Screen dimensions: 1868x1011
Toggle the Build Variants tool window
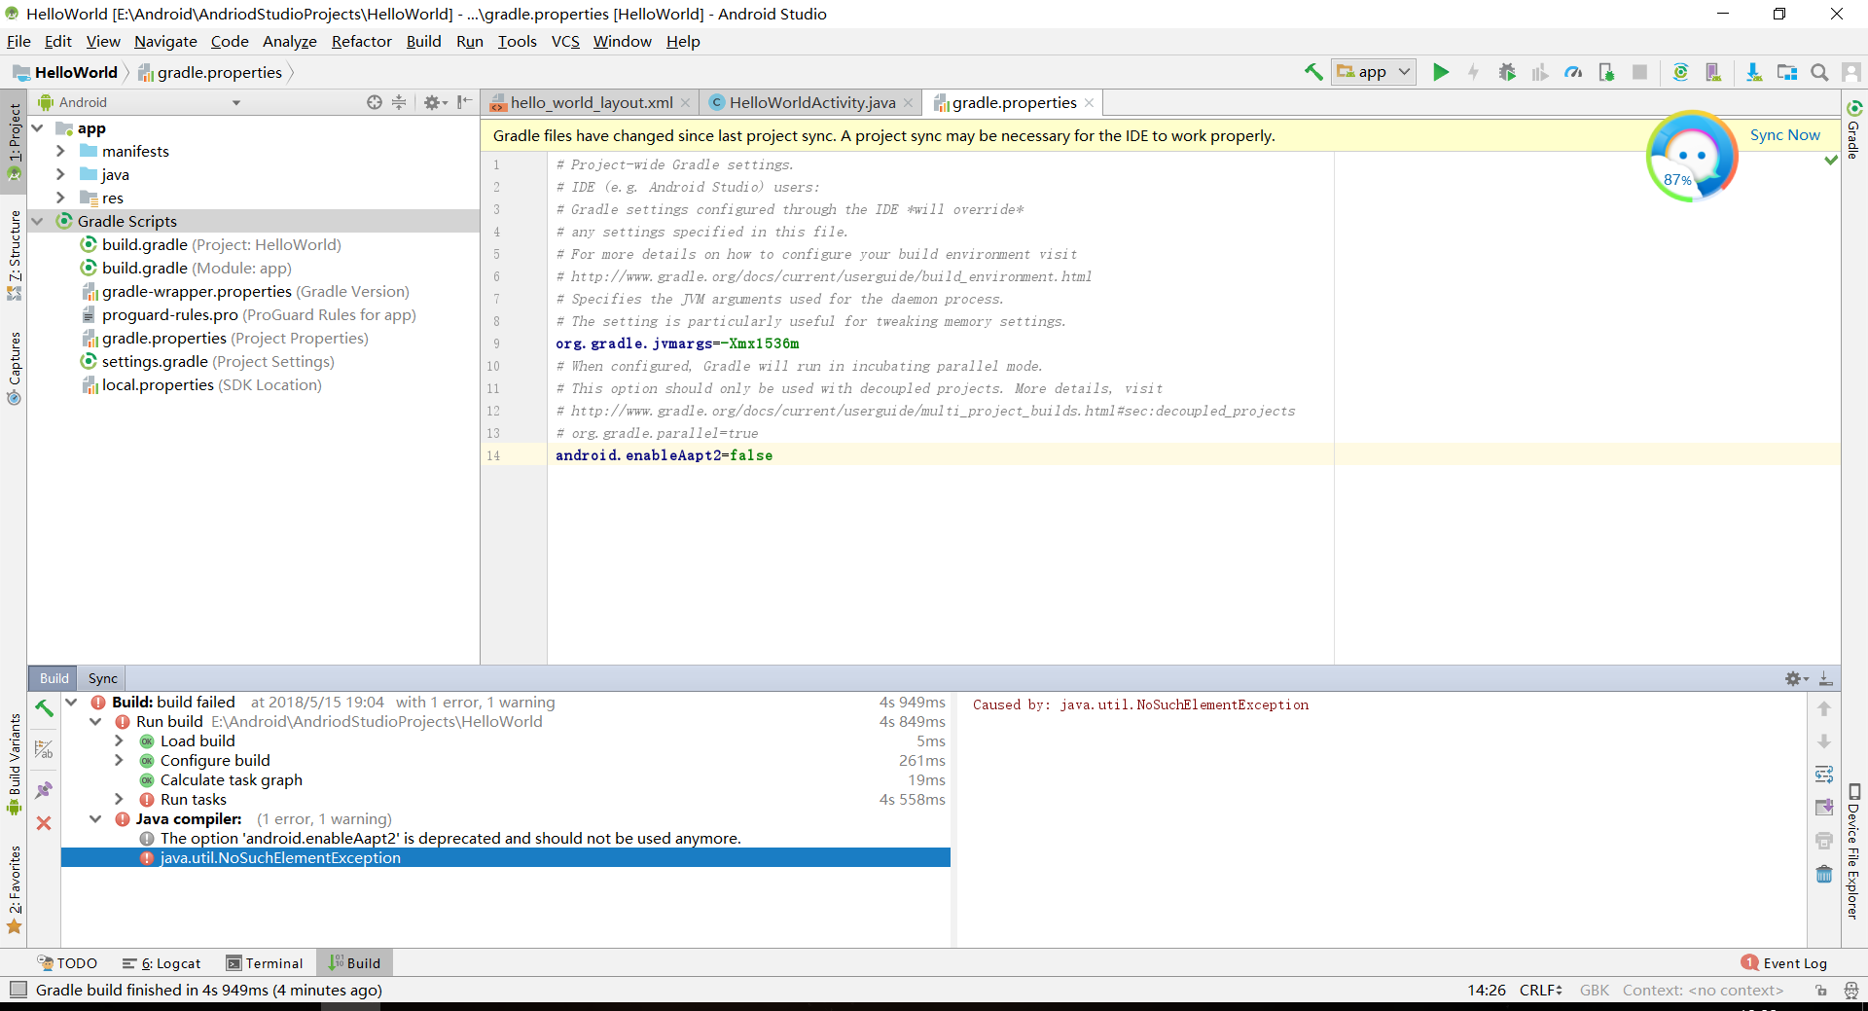coord(14,764)
